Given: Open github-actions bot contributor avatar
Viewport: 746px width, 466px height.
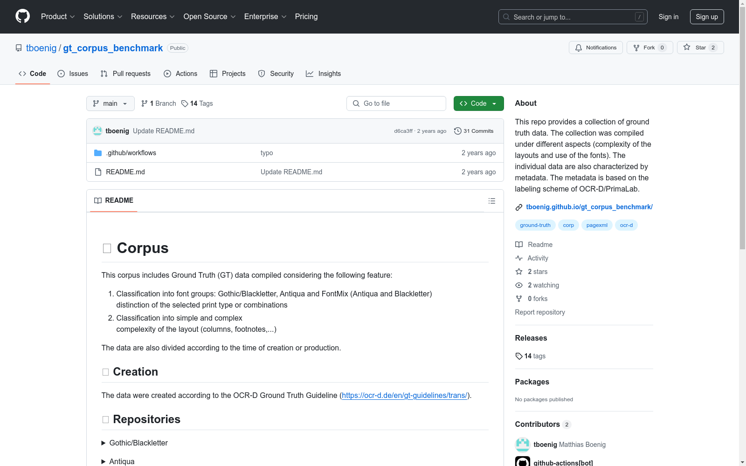Looking at the screenshot, I should click(x=523, y=461).
